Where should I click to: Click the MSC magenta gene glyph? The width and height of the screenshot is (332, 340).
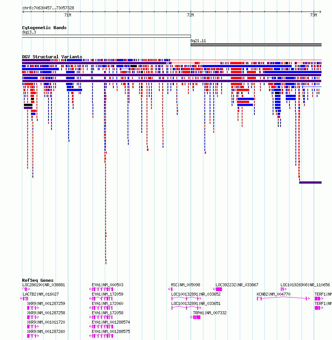click(x=170, y=289)
